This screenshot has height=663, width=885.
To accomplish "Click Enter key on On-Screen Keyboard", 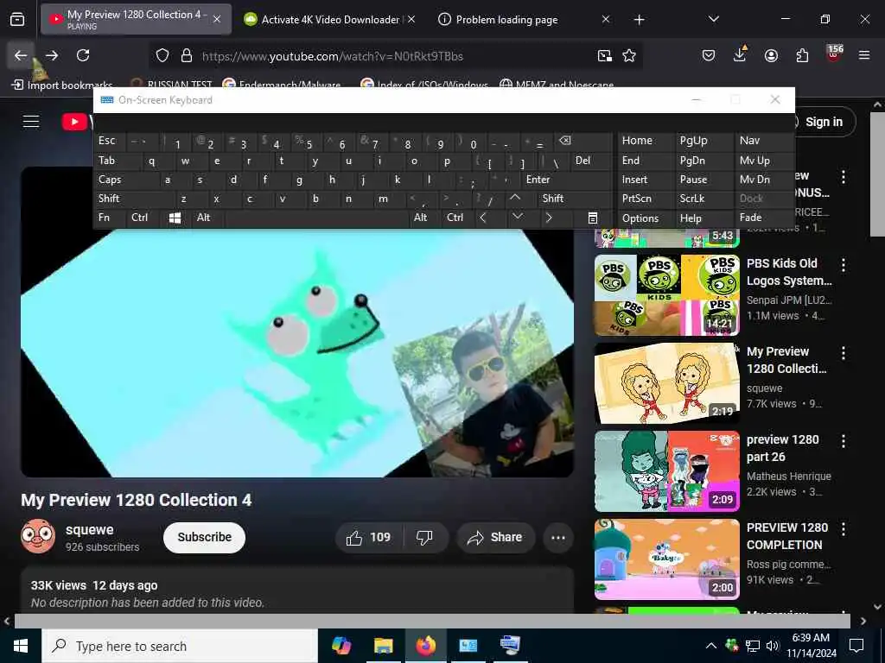I will (x=566, y=180).
